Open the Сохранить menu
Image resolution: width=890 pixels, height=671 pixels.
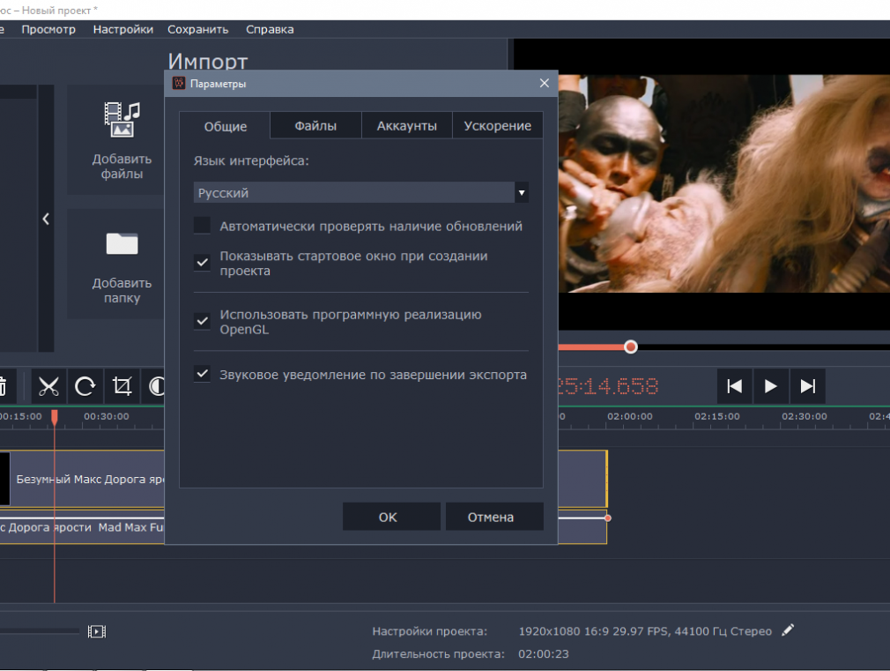tap(198, 30)
